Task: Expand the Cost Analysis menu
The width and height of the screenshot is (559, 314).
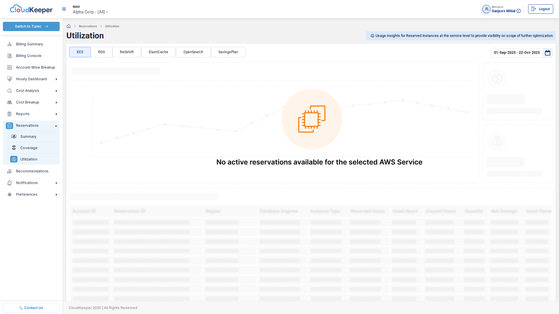Action: [56, 91]
